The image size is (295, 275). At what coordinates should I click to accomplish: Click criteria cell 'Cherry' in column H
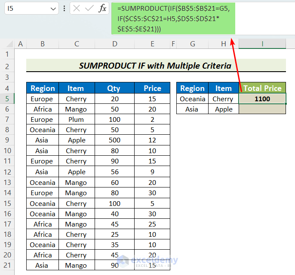(224, 99)
